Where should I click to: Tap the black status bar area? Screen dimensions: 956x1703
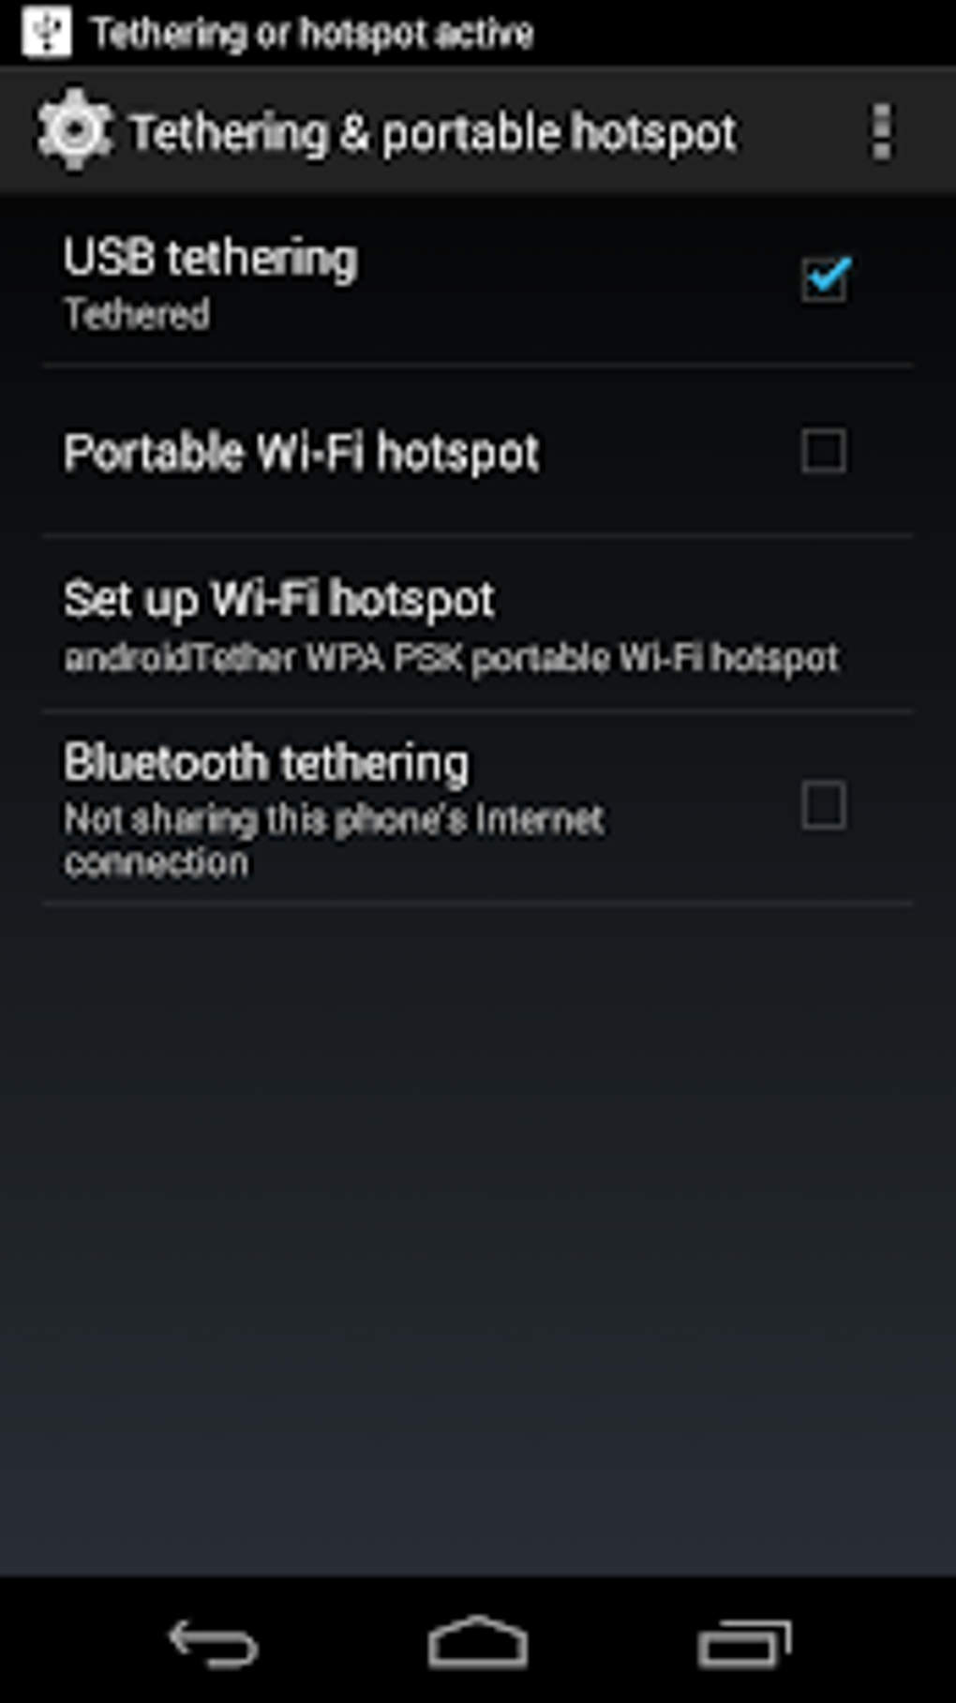pos(750,33)
